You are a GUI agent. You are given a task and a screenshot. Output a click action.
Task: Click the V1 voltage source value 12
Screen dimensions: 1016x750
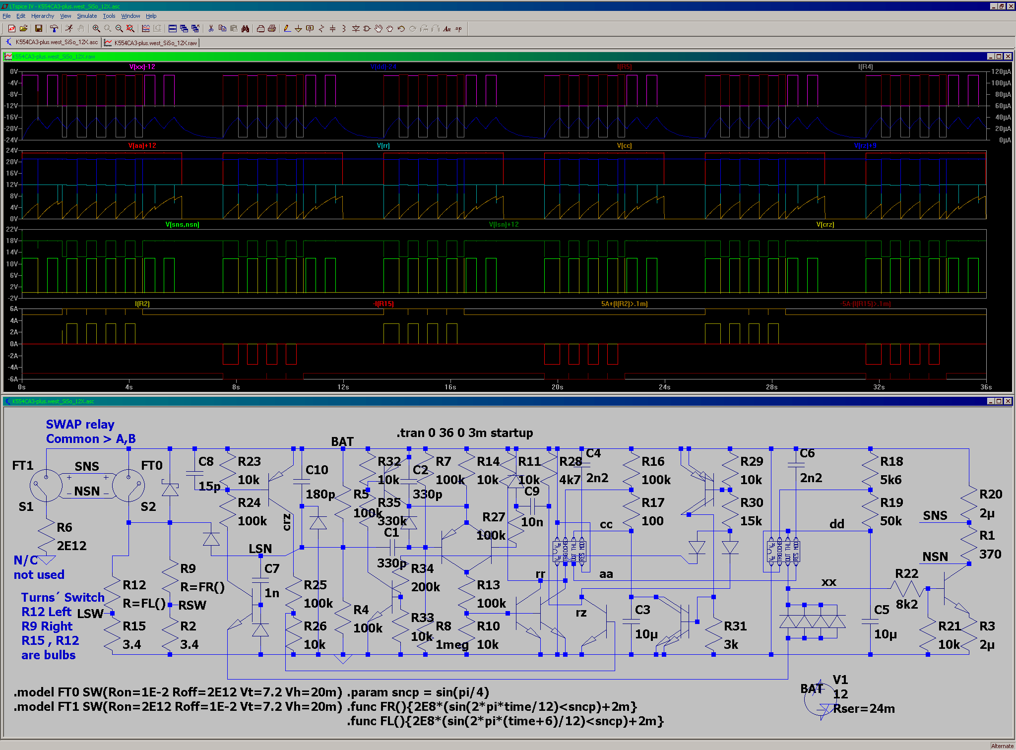840,694
